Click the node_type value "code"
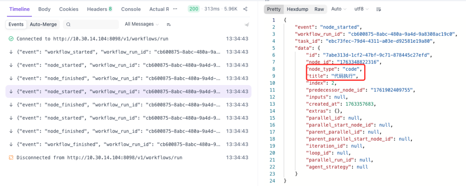 pos(351,69)
